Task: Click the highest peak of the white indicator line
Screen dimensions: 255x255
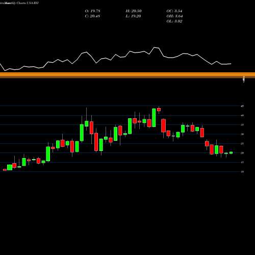Action: [155, 47]
